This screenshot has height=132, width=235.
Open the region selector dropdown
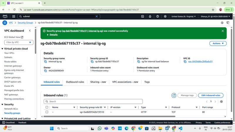[183, 16]
